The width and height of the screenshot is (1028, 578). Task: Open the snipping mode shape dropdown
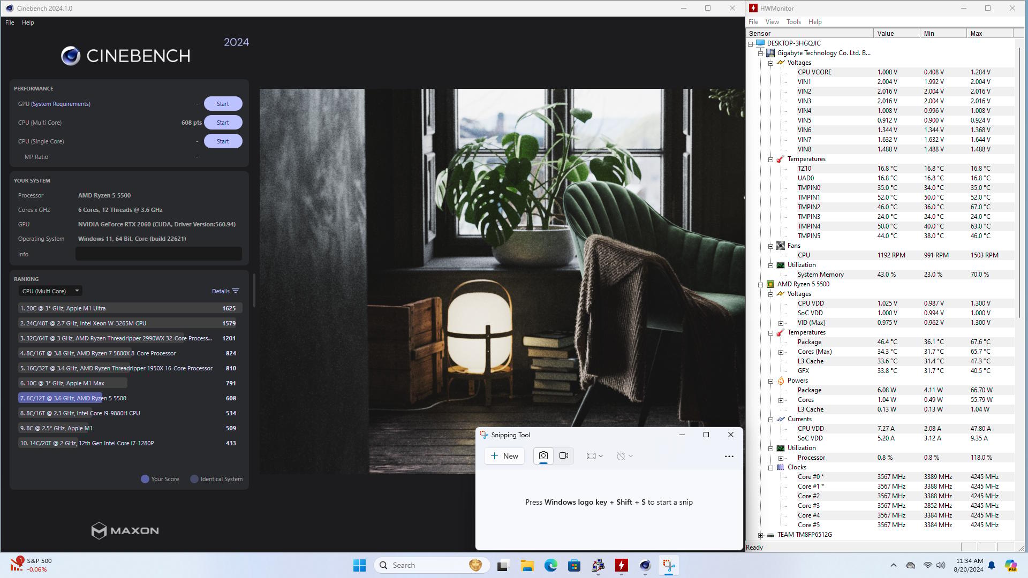click(594, 456)
